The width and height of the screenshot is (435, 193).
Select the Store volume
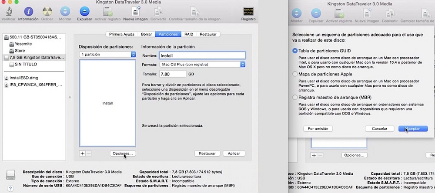(34, 51)
